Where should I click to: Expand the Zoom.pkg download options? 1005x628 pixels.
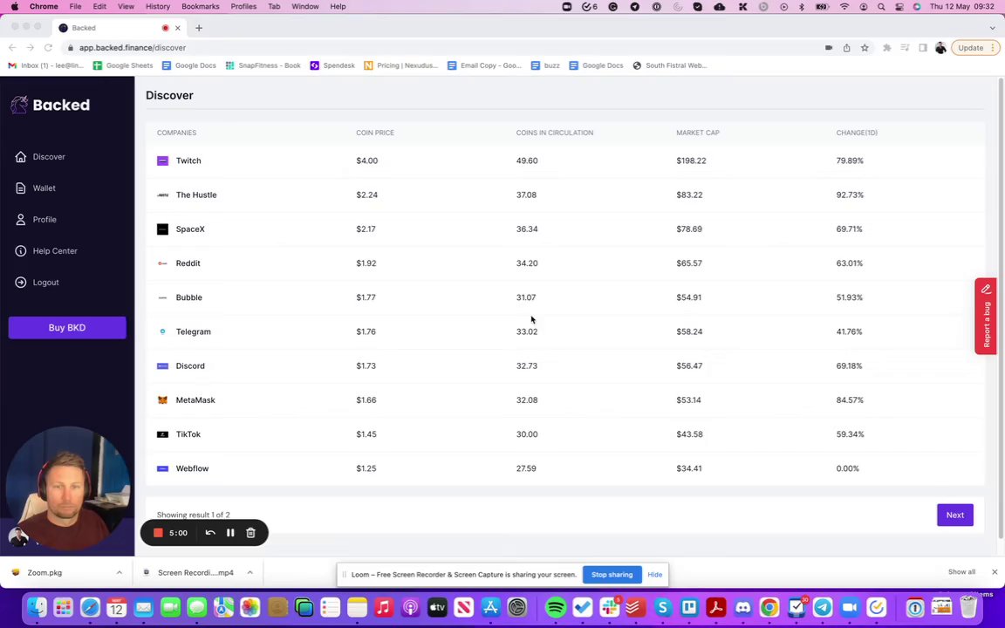tap(120, 573)
